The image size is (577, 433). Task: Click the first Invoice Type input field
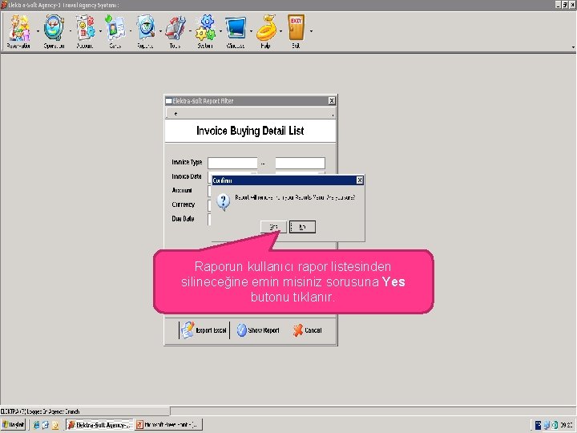232,163
